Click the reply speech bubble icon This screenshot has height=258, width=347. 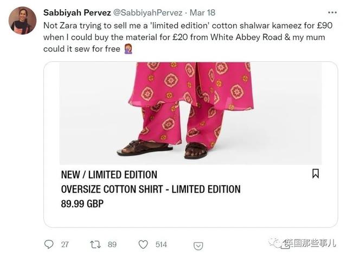tap(49, 244)
